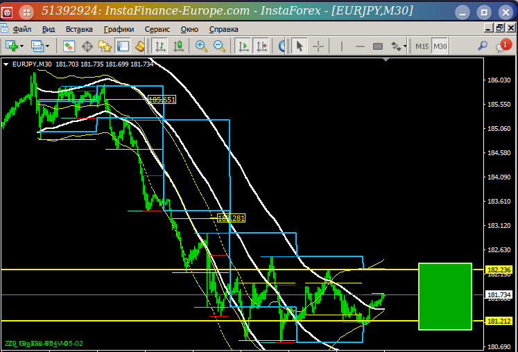Switch timeframe to M30
The width and height of the screenshot is (518, 352).
click(x=440, y=46)
